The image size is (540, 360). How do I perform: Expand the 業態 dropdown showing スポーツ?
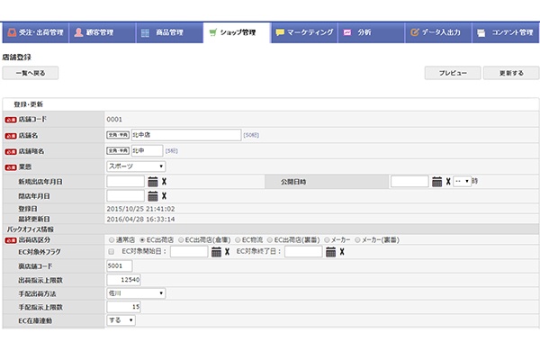point(136,166)
